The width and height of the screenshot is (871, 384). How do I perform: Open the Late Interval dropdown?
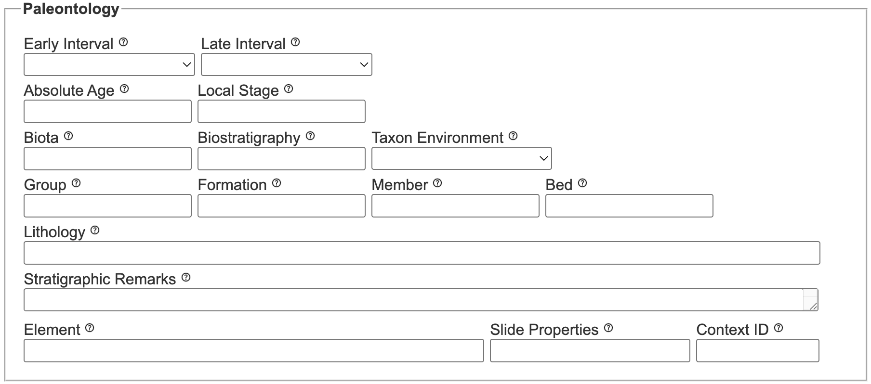(x=286, y=64)
